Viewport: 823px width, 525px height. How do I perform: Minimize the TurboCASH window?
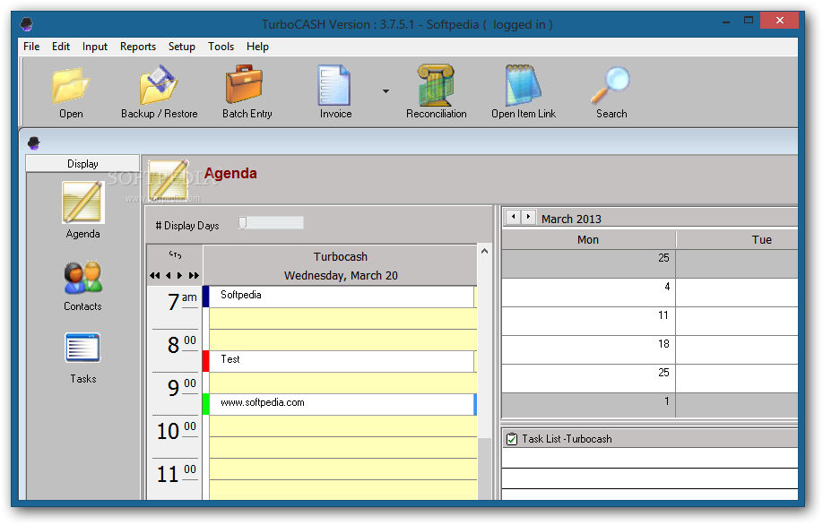[x=726, y=22]
